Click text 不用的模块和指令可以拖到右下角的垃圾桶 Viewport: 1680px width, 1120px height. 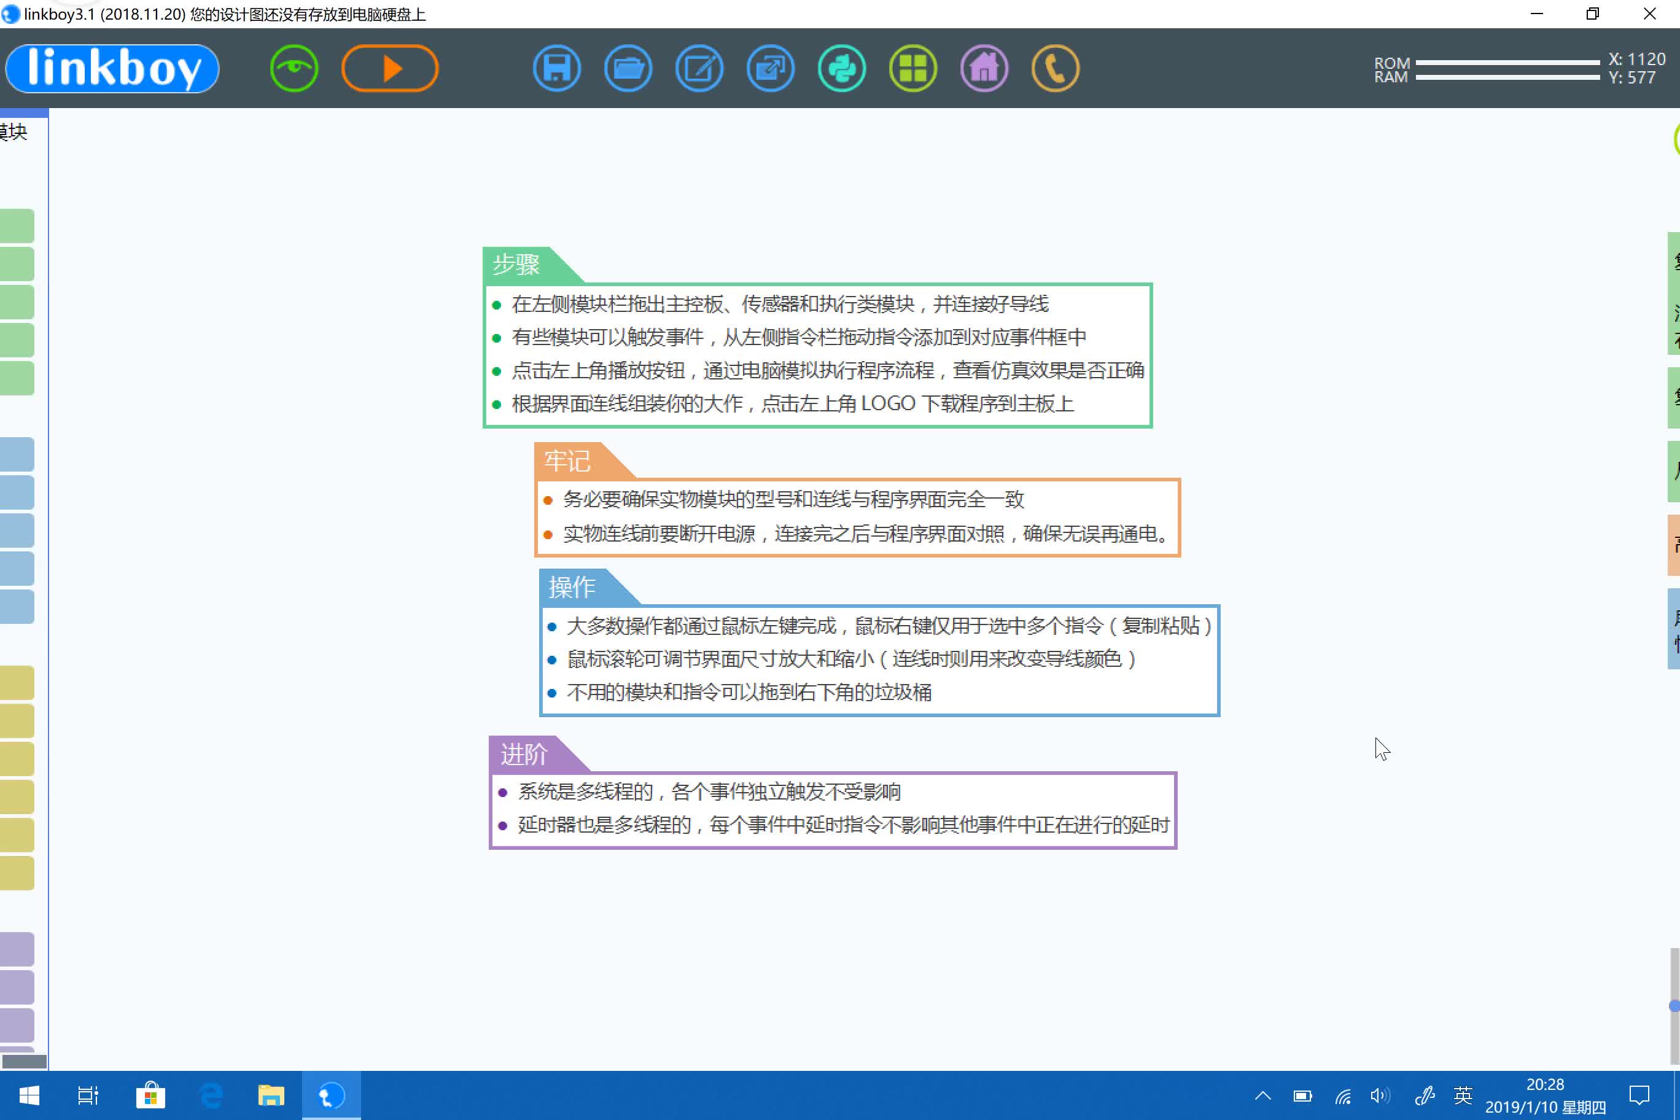[749, 692]
